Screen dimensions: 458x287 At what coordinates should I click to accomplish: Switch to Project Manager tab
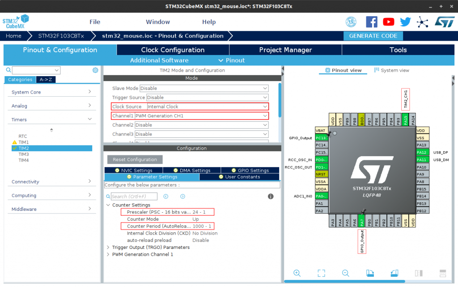tap(285, 50)
